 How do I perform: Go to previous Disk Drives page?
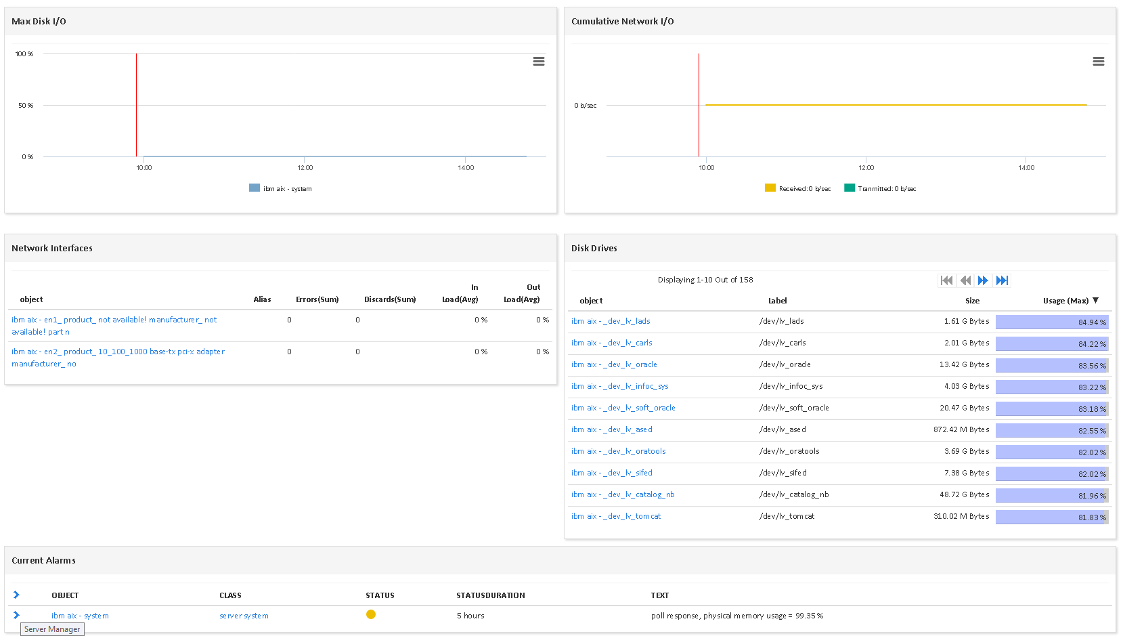[x=965, y=280]
